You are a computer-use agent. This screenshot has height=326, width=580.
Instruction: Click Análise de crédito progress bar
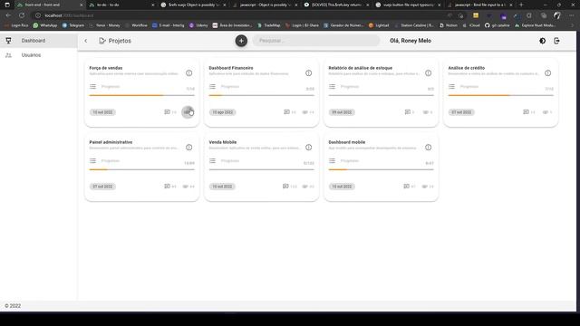pyautogui.click(x=501, y=95)
